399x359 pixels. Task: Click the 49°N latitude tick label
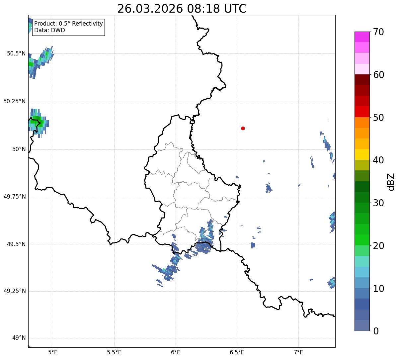[19, 338]
